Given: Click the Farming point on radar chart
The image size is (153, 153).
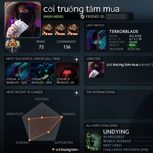Looking at the screenshot, I should [x=62, y=117].
